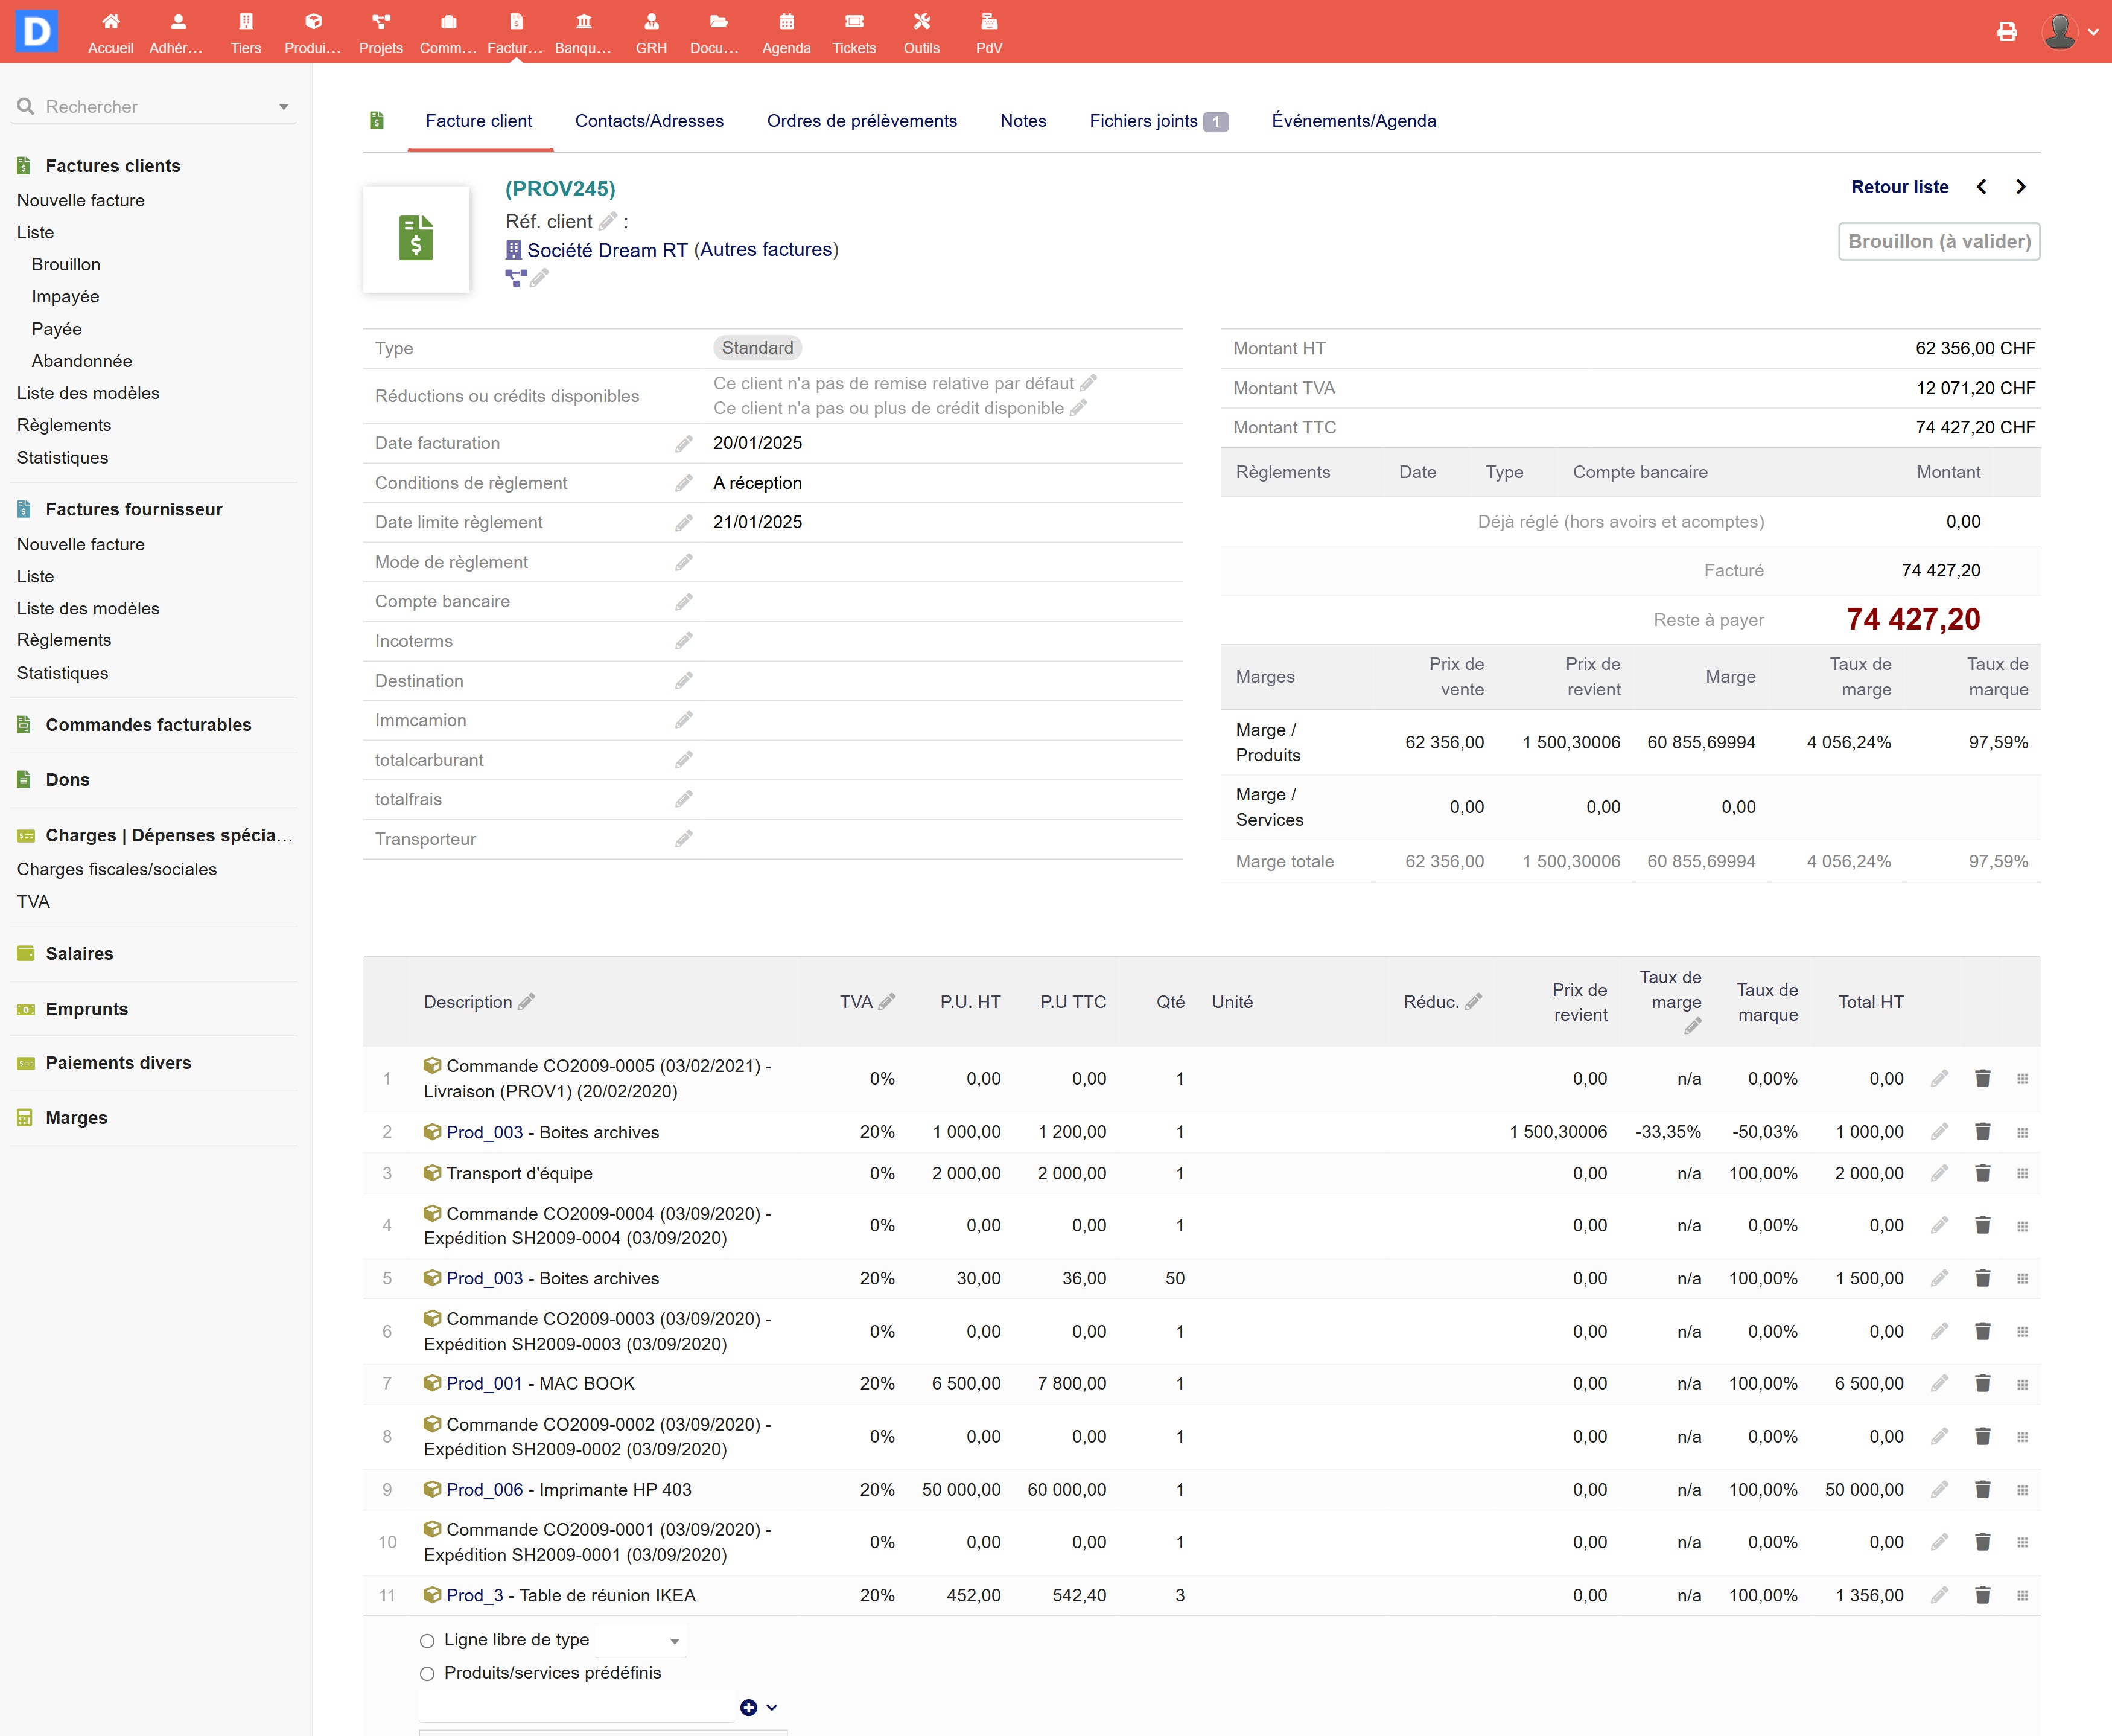Viewport: 2112px width, 1736px height.
Task: Go to next invoice arrow
Action: coord(2021,187)
